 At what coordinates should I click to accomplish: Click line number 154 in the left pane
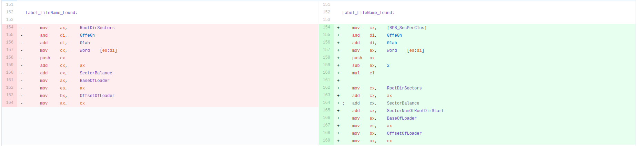coord(10,27)
